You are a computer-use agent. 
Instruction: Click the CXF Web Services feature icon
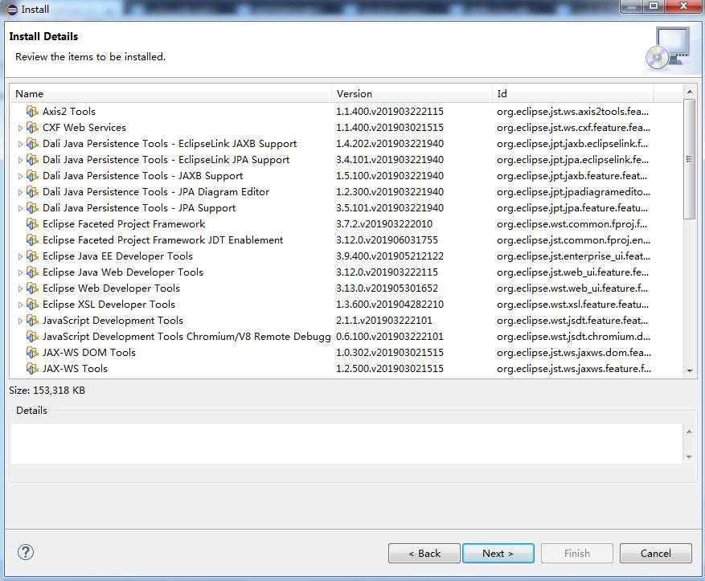pyautogui.click(x=32, y=127)
